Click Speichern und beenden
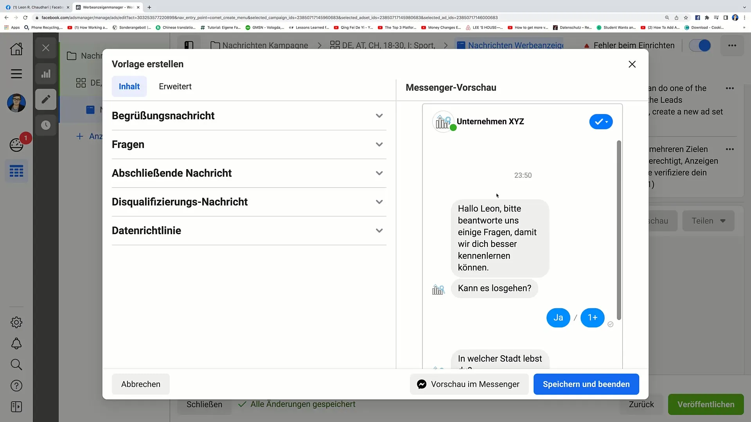751x422 pixels. (x=586, y=384)
